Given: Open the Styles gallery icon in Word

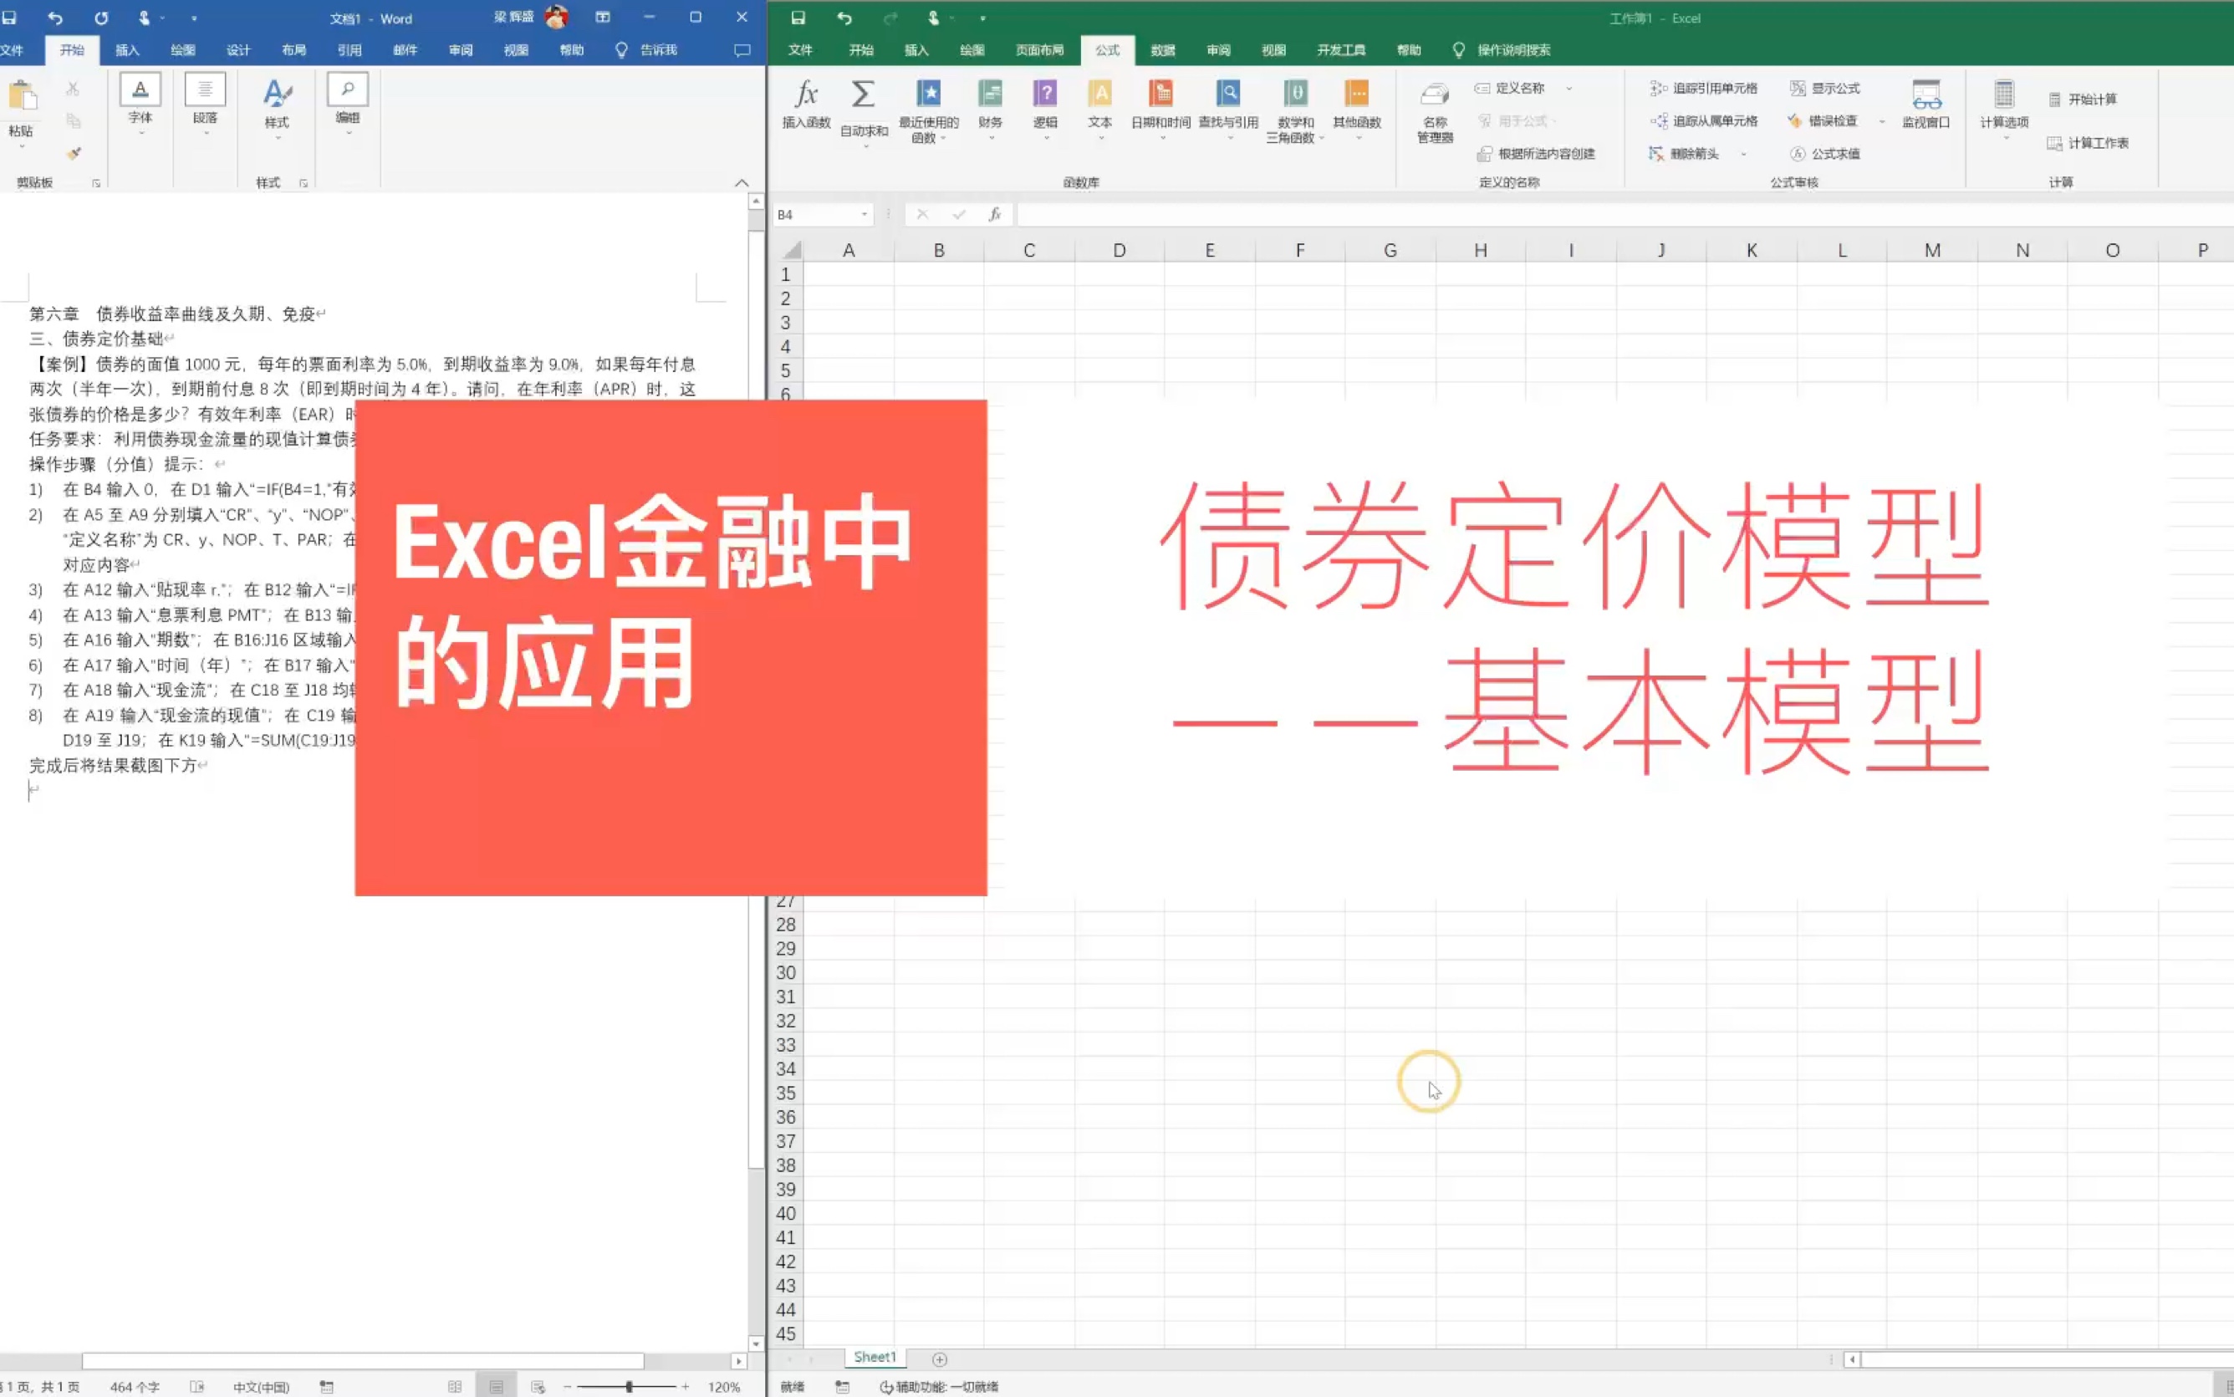Looking at the screenshot, I should [x=278, y=93].
